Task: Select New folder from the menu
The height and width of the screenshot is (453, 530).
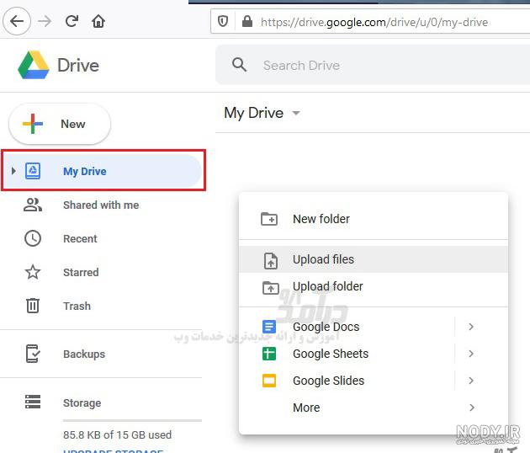Action: pyautogui.click(x=374, y=219)
